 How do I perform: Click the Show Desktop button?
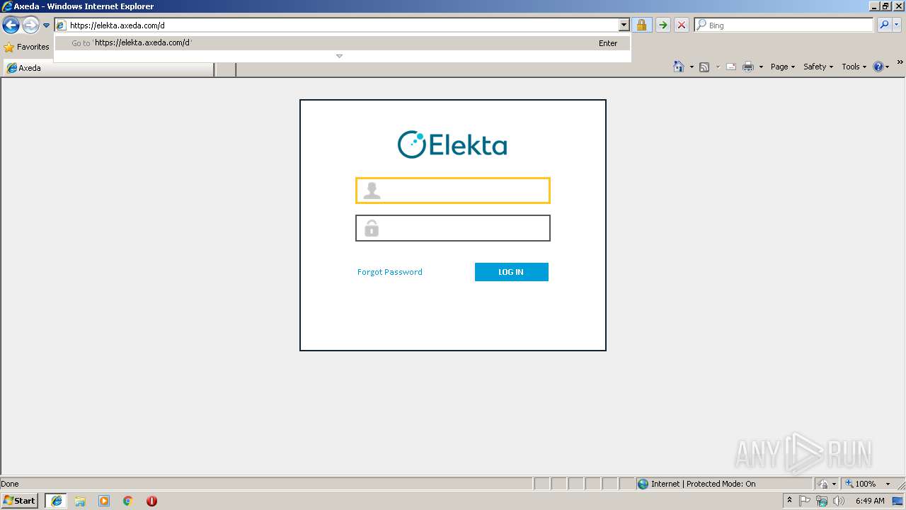[x=898, y=501]
